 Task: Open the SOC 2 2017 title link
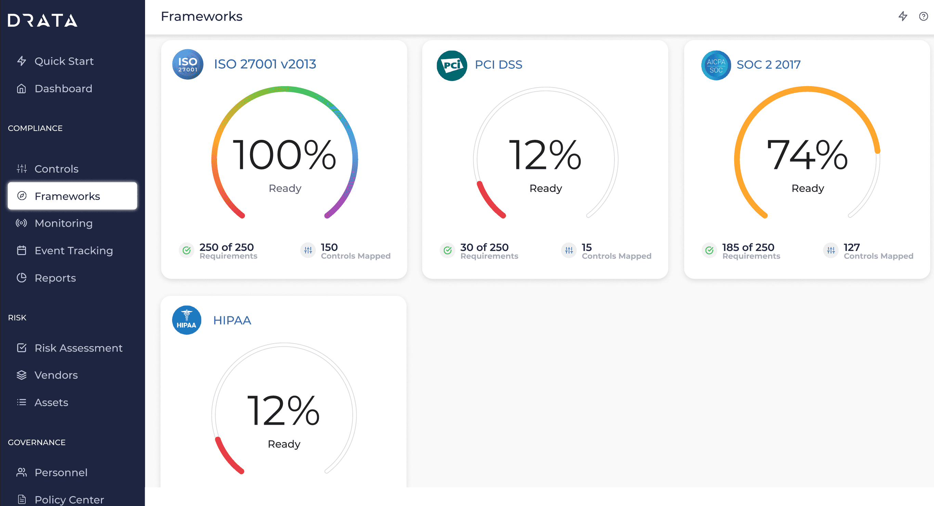[768, 65]
